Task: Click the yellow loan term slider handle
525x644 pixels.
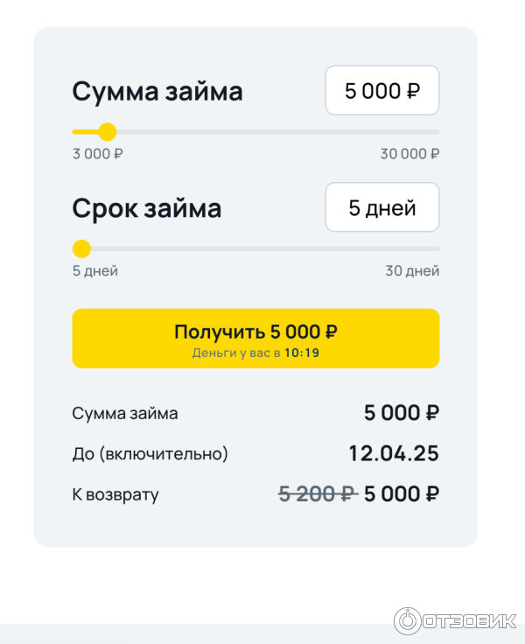Action: 81,248
